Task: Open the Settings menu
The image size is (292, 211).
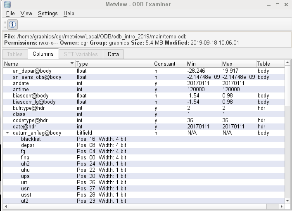Action: point(47,13)
